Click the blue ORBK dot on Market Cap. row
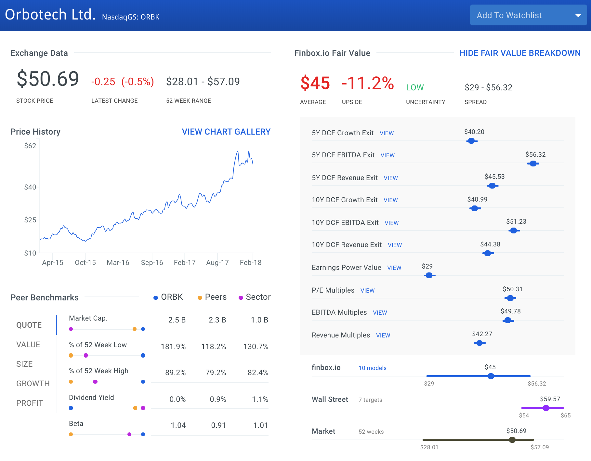591x461 pixels. point(143,329)
